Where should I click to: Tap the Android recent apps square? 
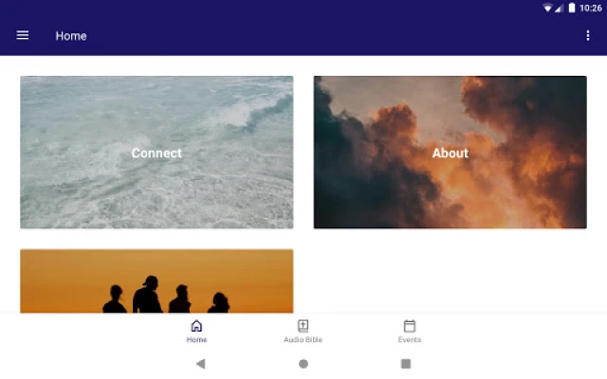coord(406,364)
